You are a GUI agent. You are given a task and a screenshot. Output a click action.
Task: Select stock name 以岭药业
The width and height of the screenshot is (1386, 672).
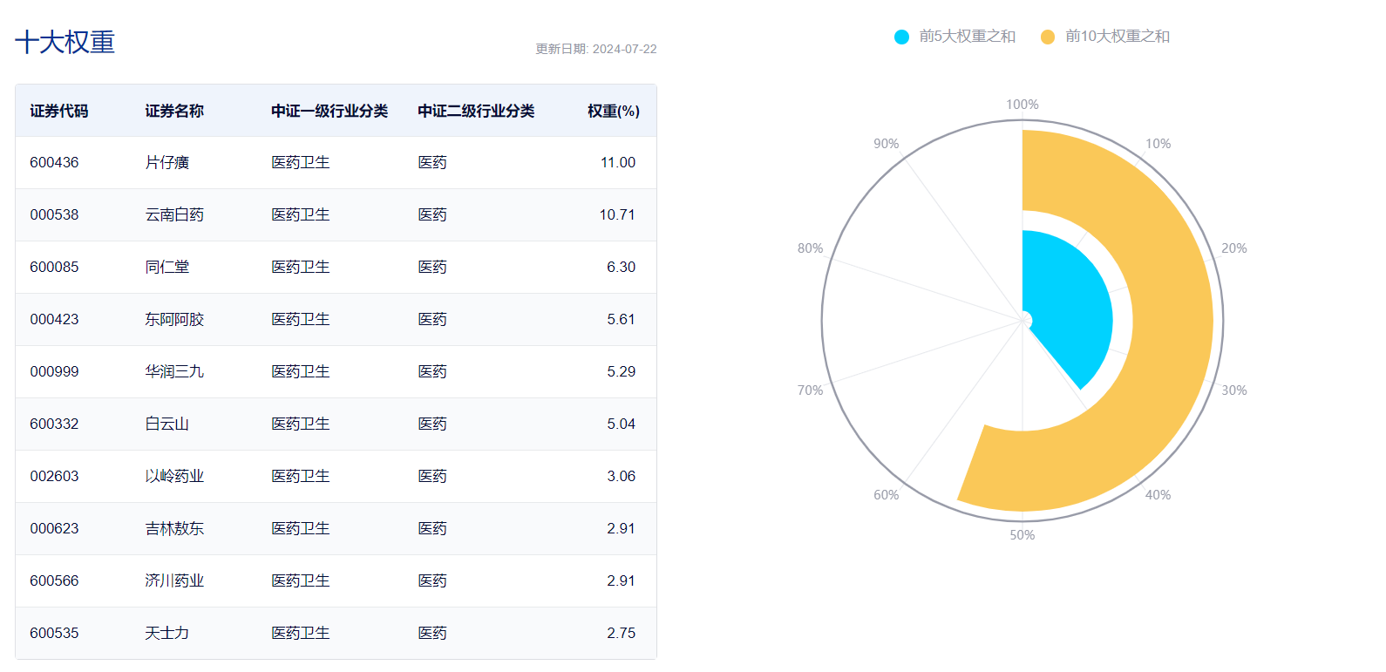coord(174,476)
